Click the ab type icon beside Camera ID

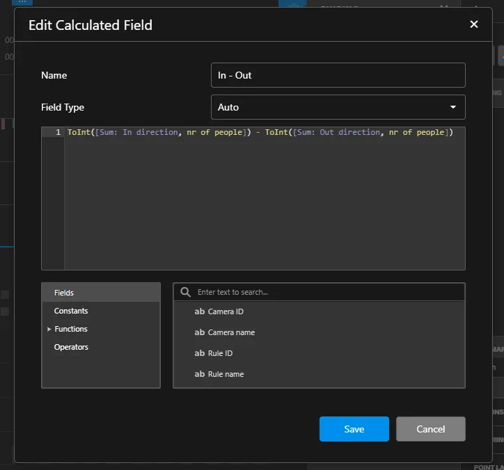(200, 311)
